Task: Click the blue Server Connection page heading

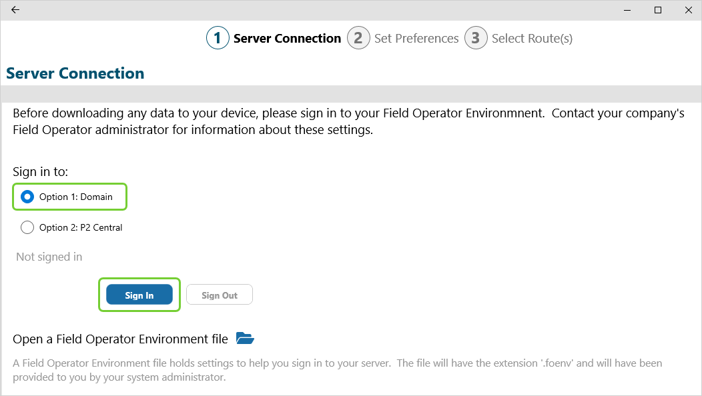Action: pos(75,73)
